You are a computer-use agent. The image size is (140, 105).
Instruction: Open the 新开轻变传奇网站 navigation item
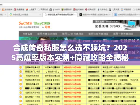(x=98, y=34)
